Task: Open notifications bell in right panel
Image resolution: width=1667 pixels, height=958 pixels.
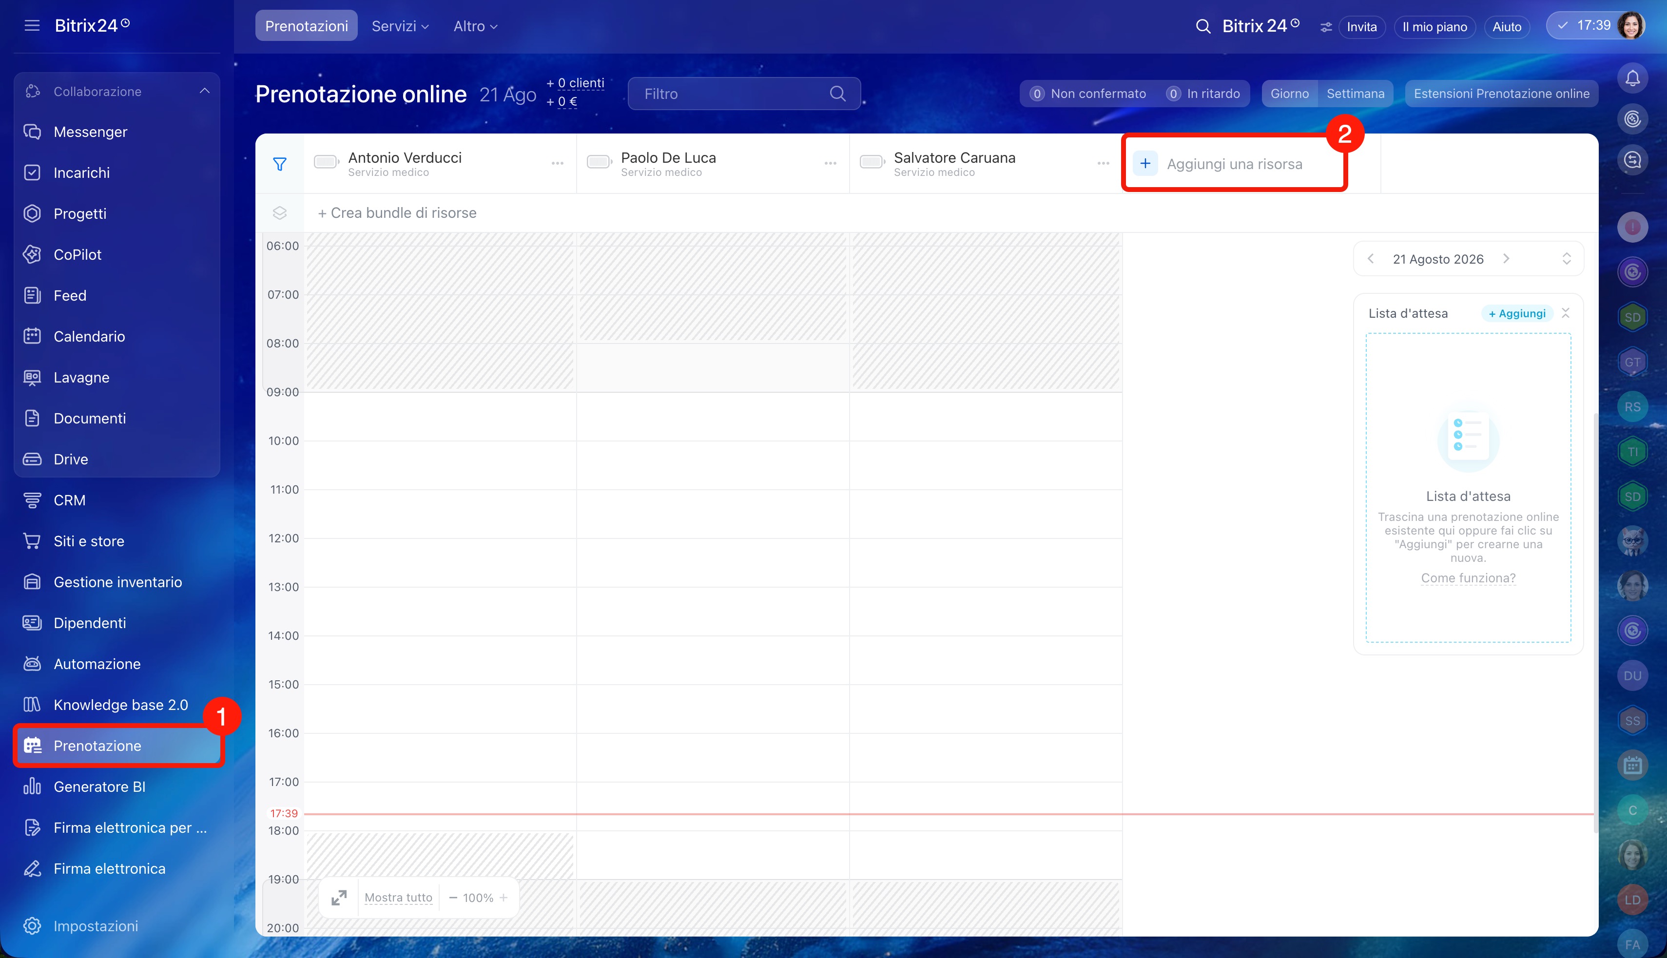Action: point(1632,78)
